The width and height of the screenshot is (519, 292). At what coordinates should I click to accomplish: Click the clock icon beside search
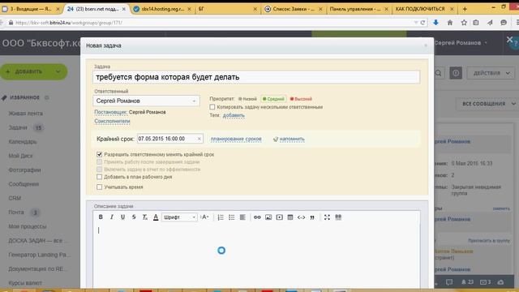point(456,73)
